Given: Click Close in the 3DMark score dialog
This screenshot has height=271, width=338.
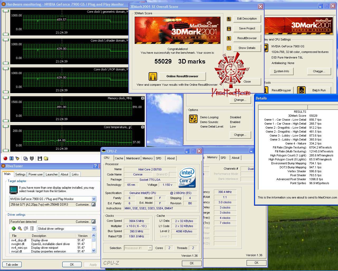Looking at the screenshot, I should (x=247, y=82).
